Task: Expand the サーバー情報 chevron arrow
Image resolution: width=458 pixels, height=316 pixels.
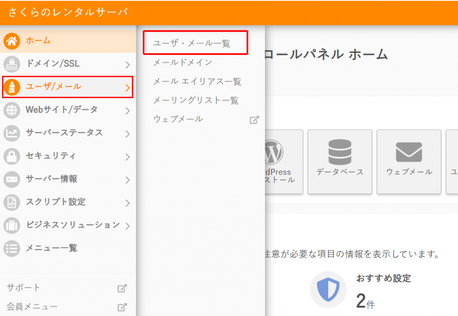Action: pos(127,179)
